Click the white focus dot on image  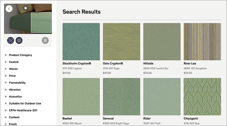25,8
